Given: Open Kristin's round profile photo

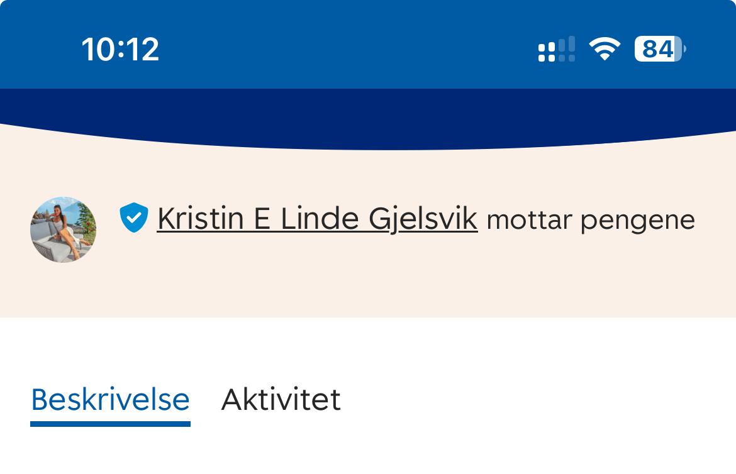Looking at the screenshot, I should [x=63, y=229].
